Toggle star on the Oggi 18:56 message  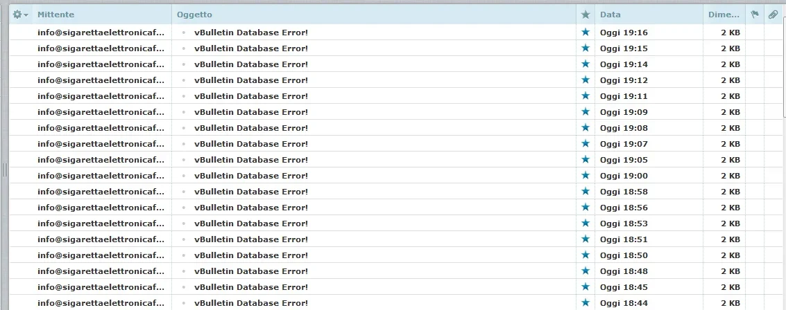coord(586,207)
